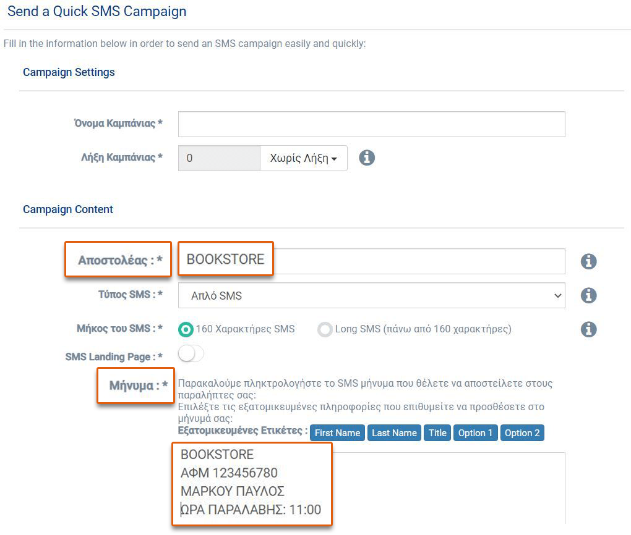Open the Χωρίς Λήξη dropdown

304,158
